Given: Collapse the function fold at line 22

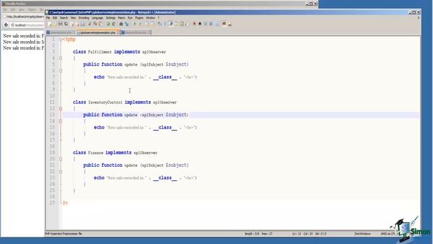Looking at the screenshot, I should 61,171.
